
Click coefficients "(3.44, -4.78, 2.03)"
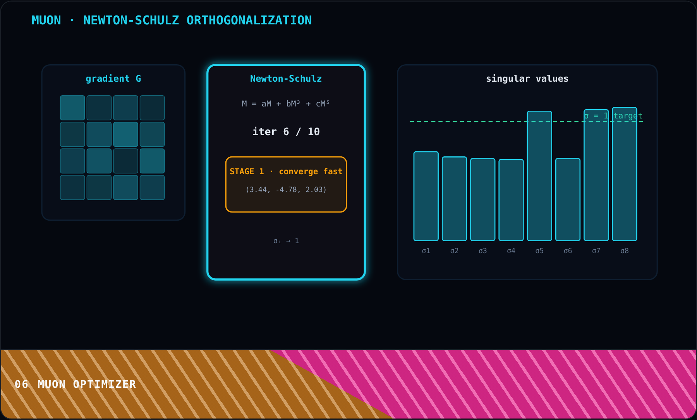pos(286,190)
